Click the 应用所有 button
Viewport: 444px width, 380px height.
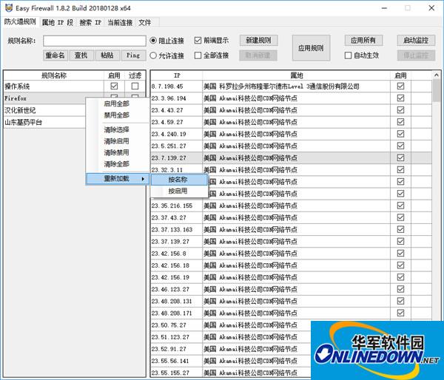click(363, 41)
